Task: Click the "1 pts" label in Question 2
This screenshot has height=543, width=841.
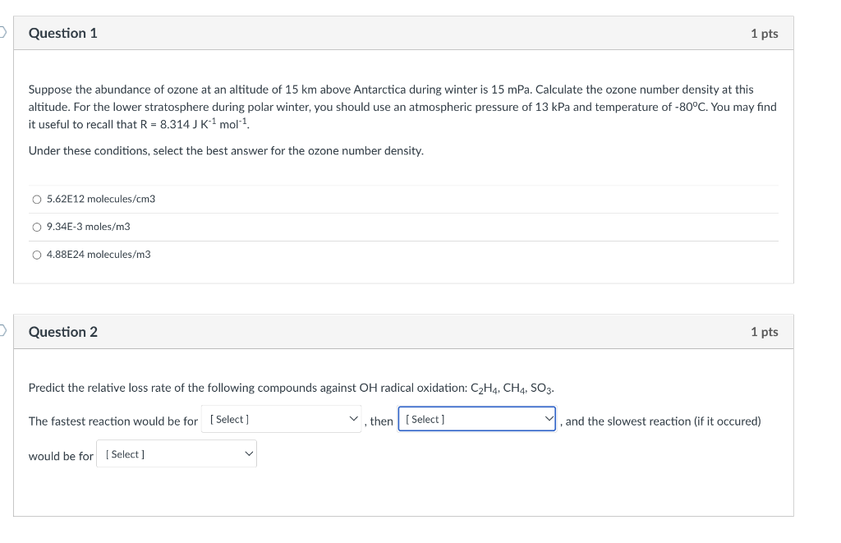Action: coord(764,332)
